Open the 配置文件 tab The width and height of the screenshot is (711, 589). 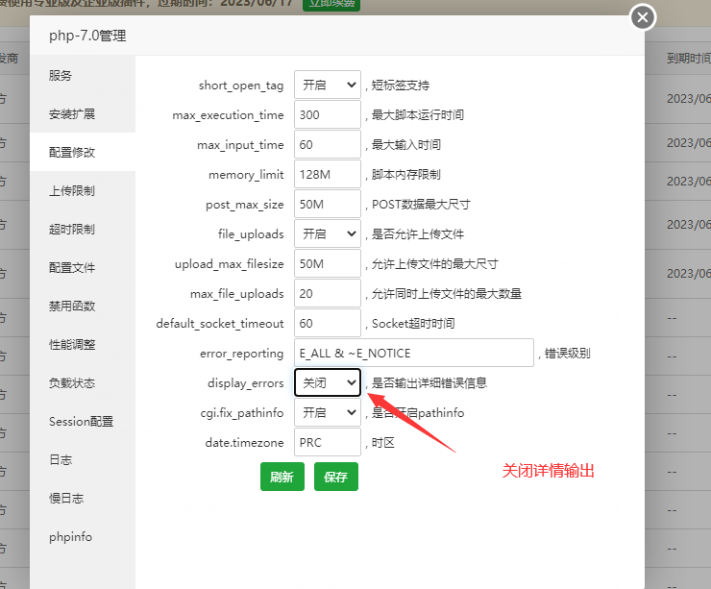click(83, 267)
